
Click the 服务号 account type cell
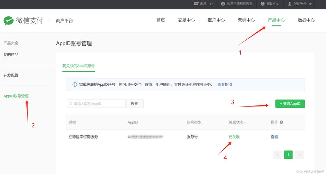pos(192,137)
